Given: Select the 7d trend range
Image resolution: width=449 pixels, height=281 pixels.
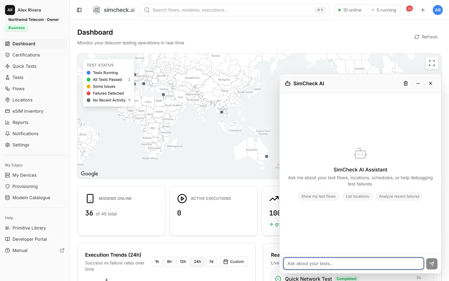Looking at the screenshot, I should 211,262.
